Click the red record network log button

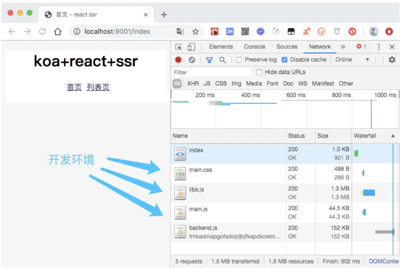click(x=178, y=60)
